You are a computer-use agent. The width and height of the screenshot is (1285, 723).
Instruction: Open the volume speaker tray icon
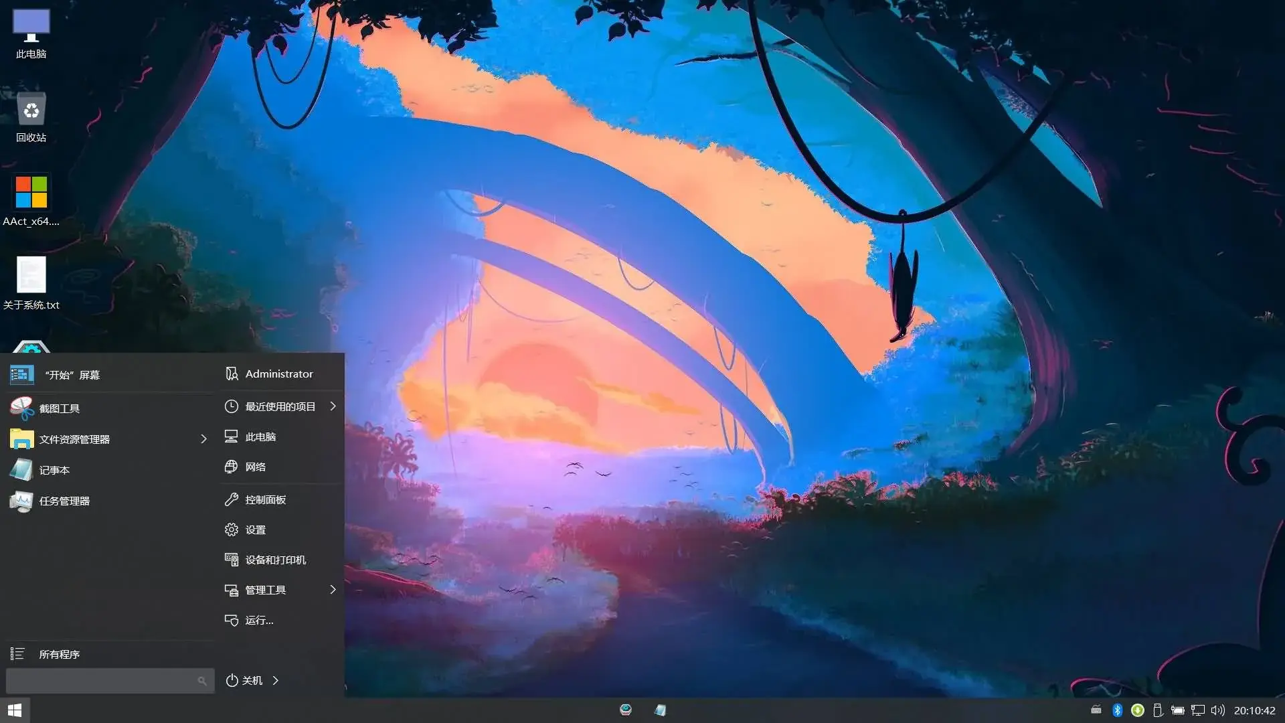[1218, 710]
